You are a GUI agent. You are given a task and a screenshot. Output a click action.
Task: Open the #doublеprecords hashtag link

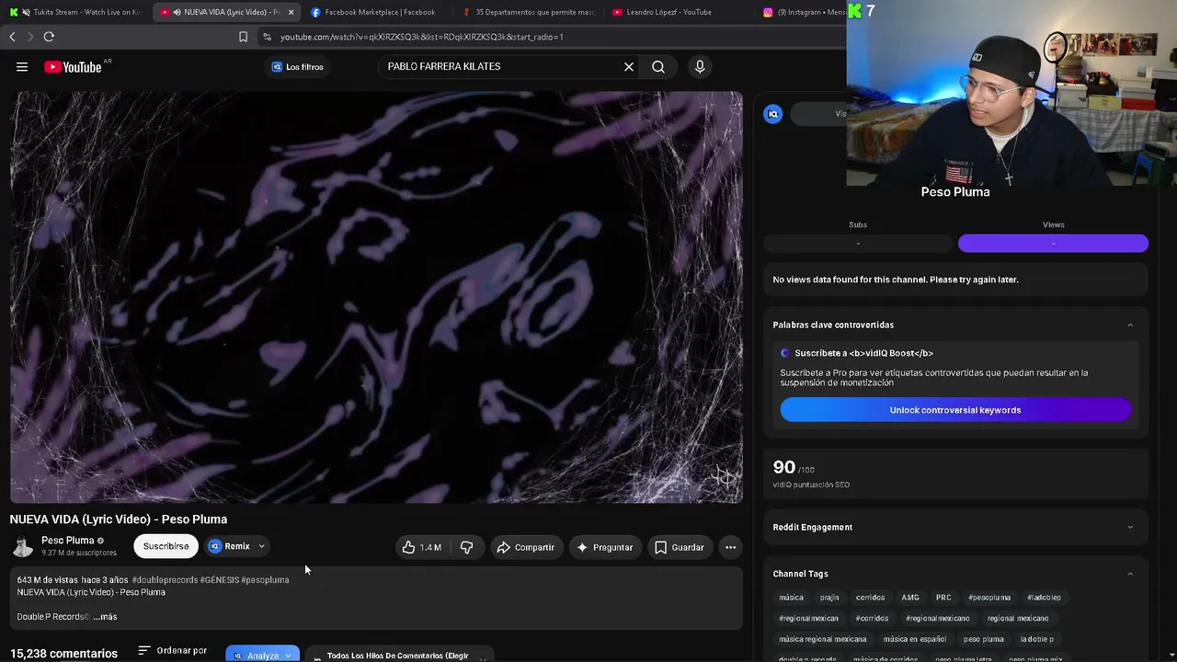[165, 580]
